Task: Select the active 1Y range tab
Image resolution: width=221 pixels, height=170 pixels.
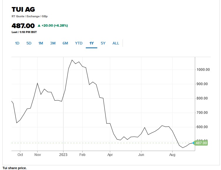Action: click(91, 43)
